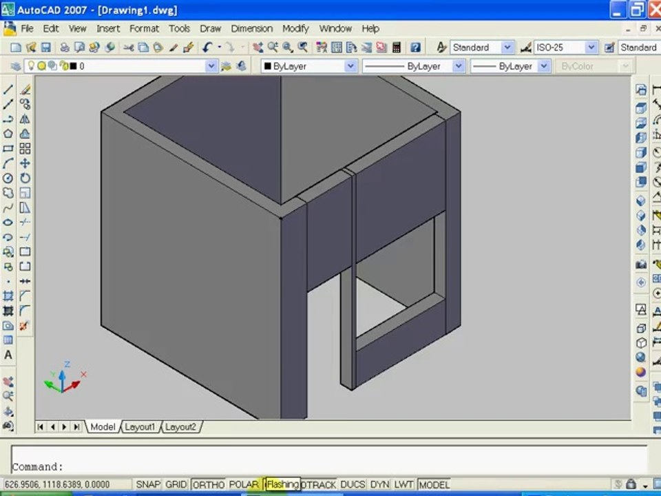The height and width of the screenshot is (496, 661).
Task: Select the Mirror tool
Action: click(x=25, y=119)
